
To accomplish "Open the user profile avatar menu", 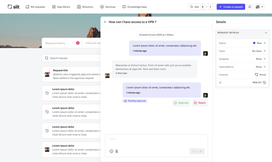I will tap(259, 7).
